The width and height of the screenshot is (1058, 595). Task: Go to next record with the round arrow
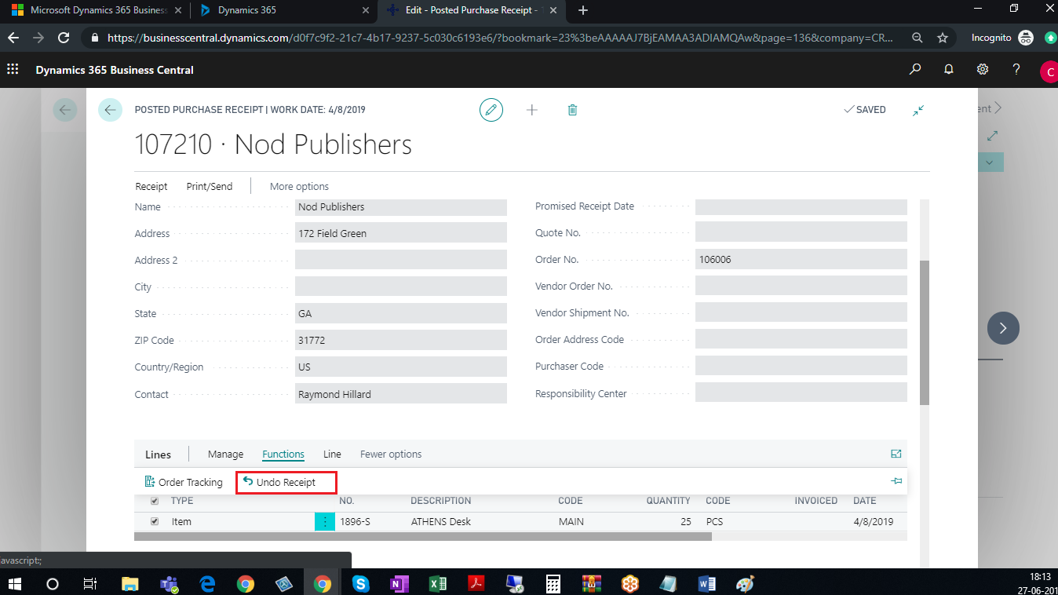1003,328
